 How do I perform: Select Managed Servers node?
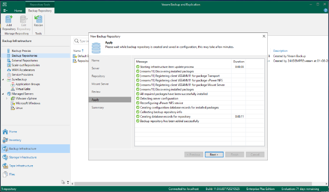point(23,94)
